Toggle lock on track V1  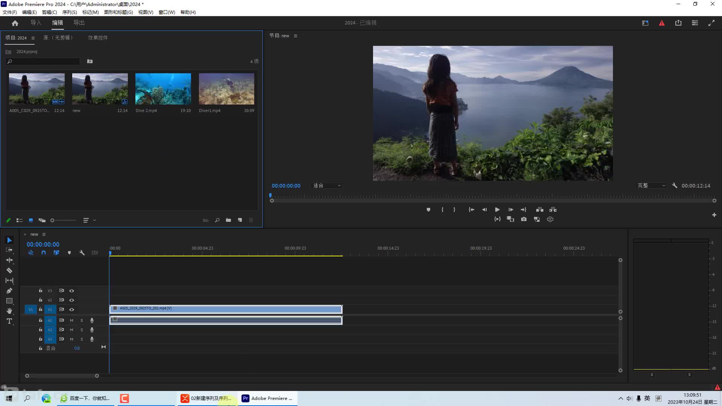point(41,309)
